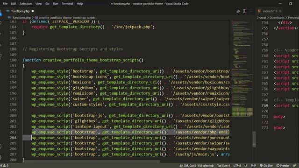Open the Edit menu
This screenshot has width=299, height=168.
pyautogui.click(x=14, y=4)
